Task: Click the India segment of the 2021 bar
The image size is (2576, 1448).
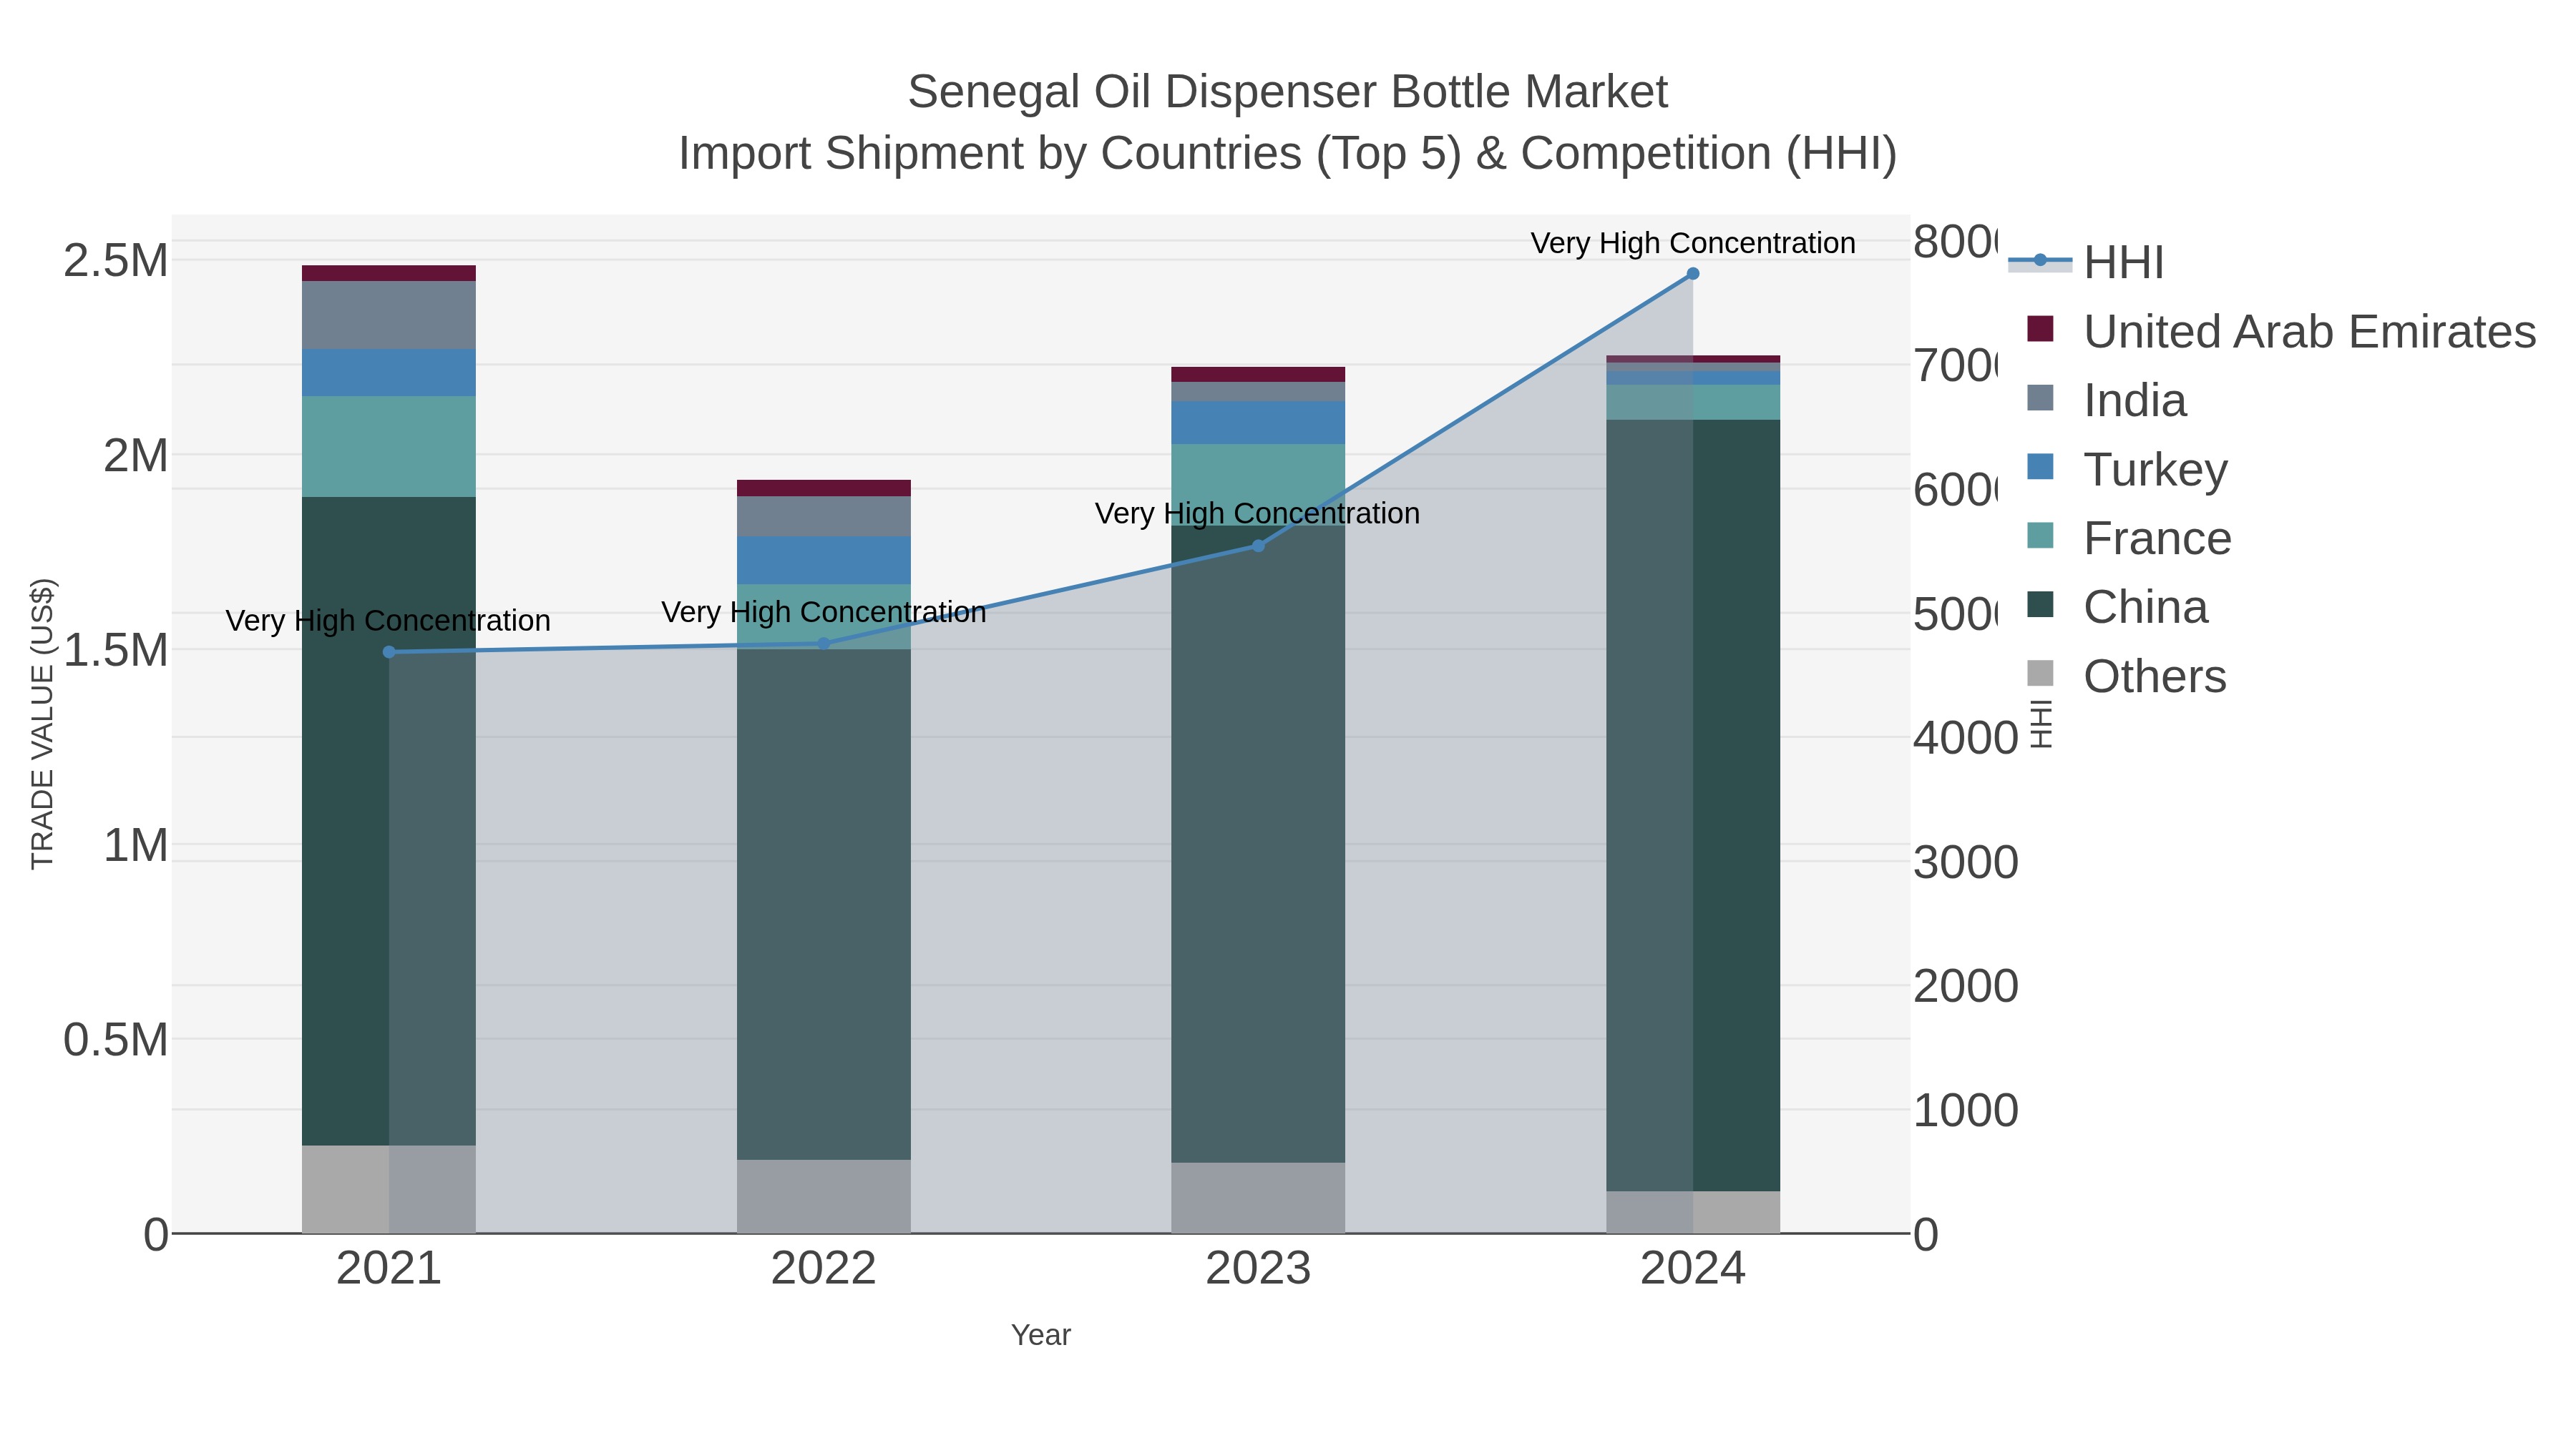Action: tap(389, 315)
